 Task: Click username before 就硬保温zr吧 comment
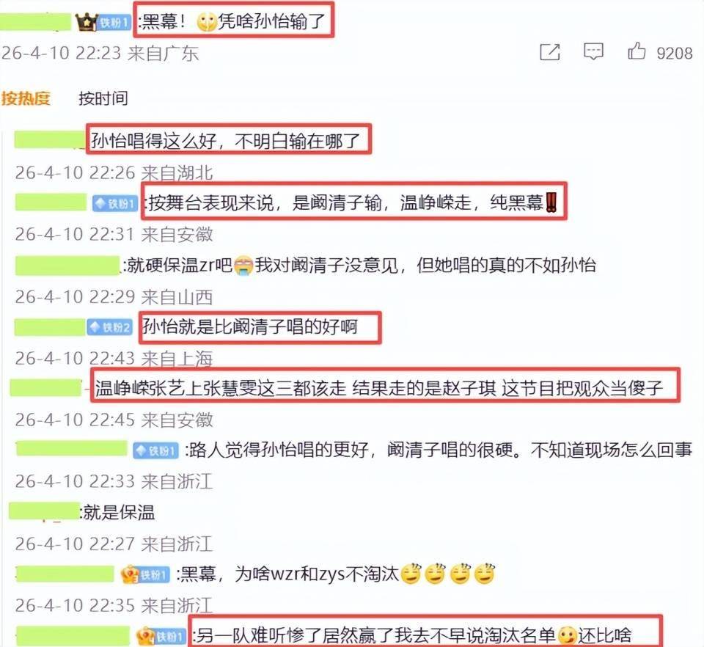pyautogui.click(x=67, y=266)
